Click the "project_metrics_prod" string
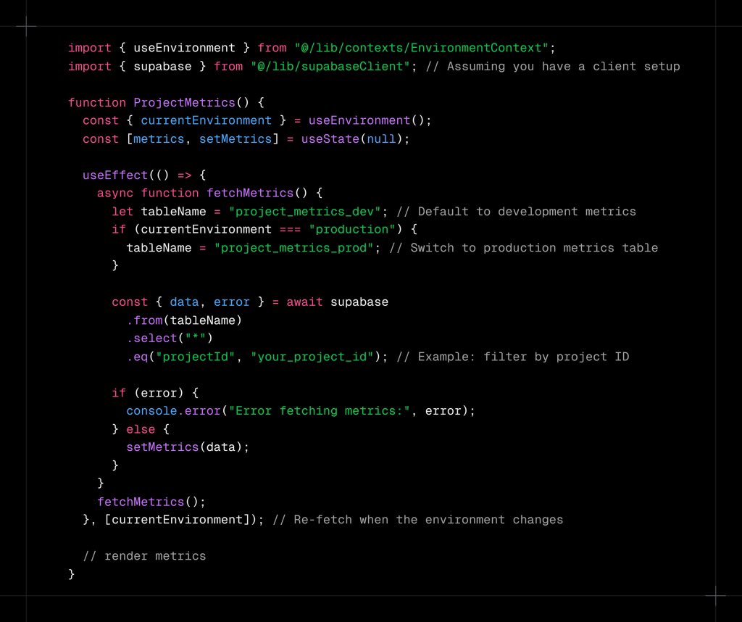This screenshot has width=742, height=622. tap(294, 248)
